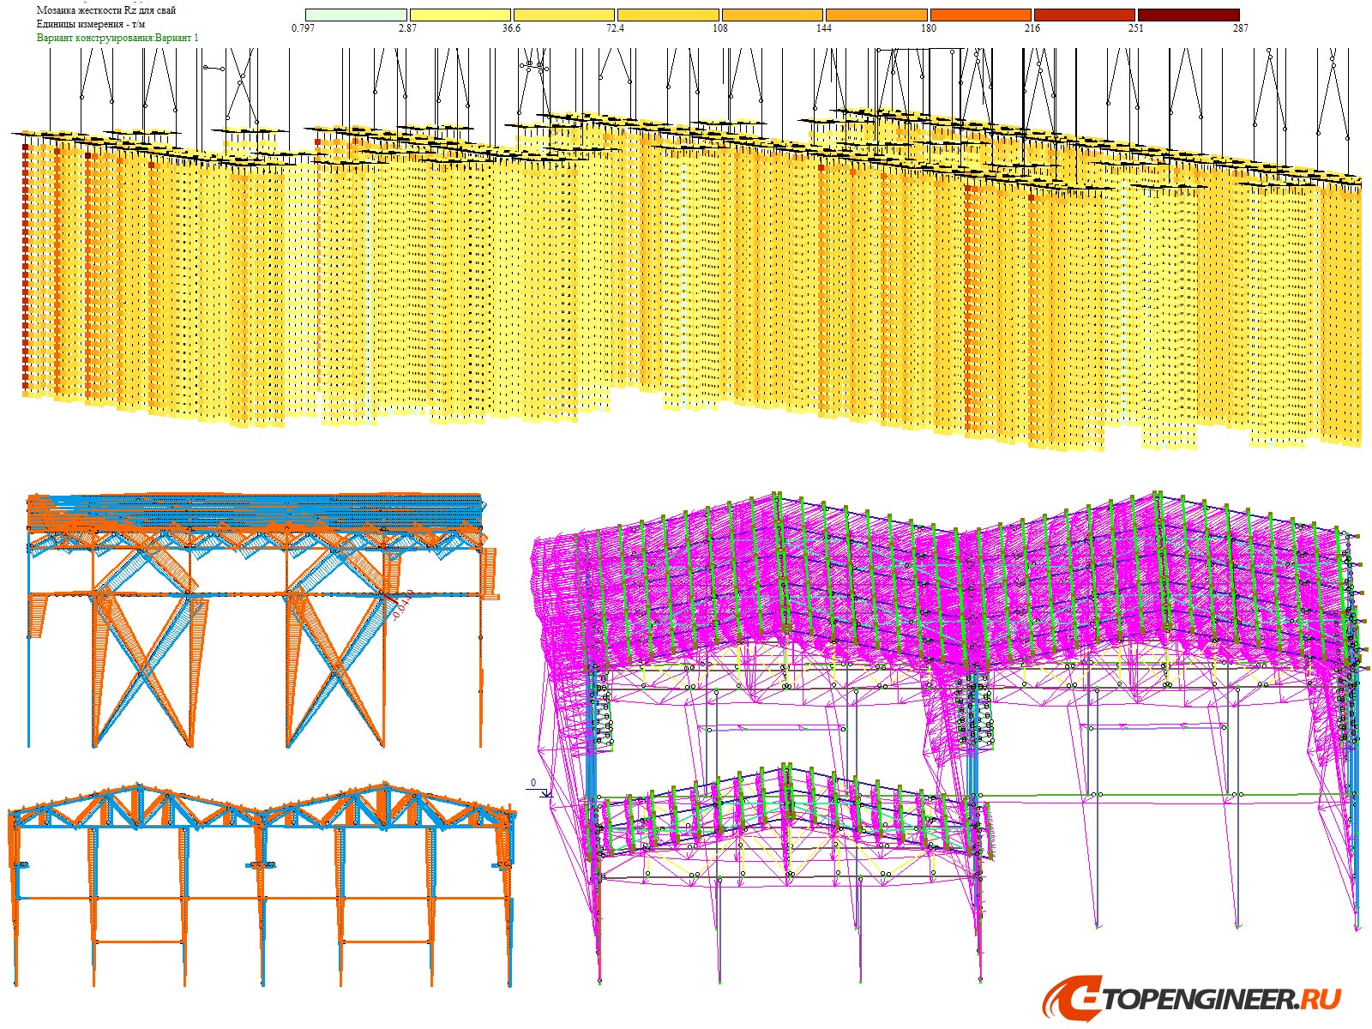Select the pale green lowest stiffness legend band
Viewport: 1372px width, 1029px height.
click(x=354, y=13)
